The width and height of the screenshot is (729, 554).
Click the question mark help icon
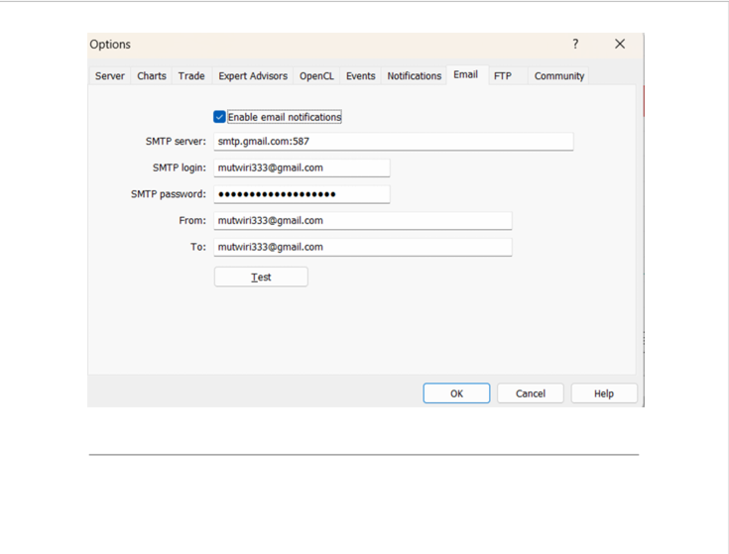tap(575, 45)
